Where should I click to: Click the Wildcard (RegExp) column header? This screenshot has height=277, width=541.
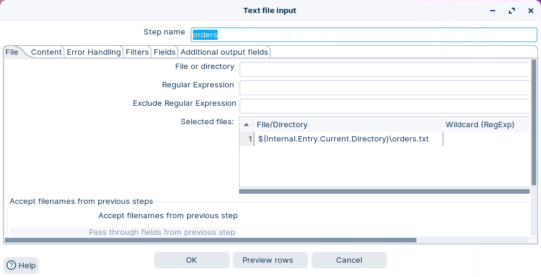click(x=480, y=125)
